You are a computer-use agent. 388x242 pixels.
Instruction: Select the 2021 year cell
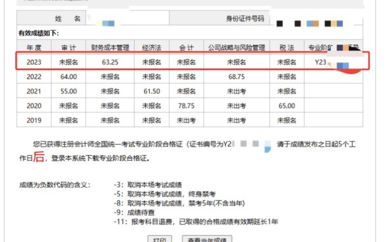pos(34,91)
